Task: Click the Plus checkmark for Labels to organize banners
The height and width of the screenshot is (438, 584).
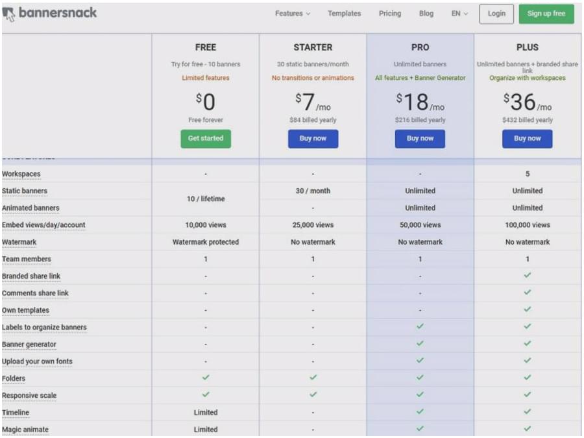Action: tap(528, 326)
